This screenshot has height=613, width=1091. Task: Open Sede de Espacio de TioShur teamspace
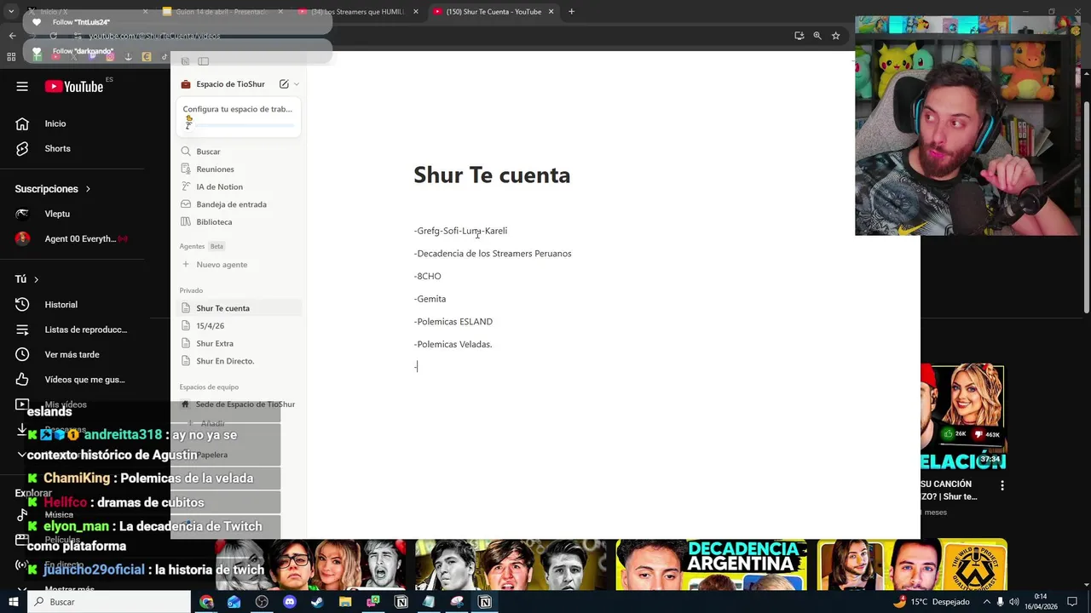click(245, 404)
